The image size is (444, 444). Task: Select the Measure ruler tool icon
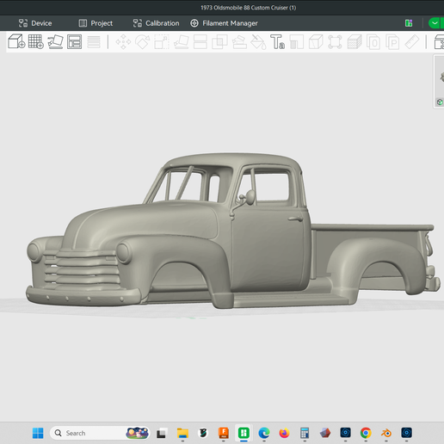pos(412,42)
